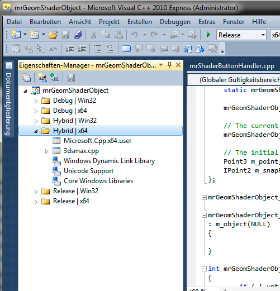Image resolution: width=280 pixels, height=291 pixels.
Task: Select Microsoft.Cpp.x64.user property sheet
Action: pyautogui.click(x=97, y=141)
